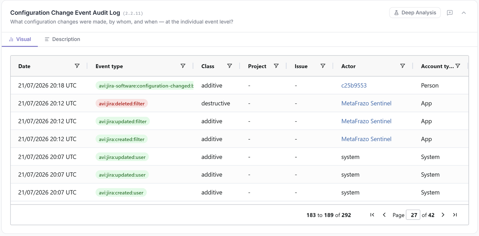Image resolution: width=479 pixels, height=236 pixels.
Task: Click the panel title Configuration Change Event Audit Log
Action: click(x=65, y=13)
